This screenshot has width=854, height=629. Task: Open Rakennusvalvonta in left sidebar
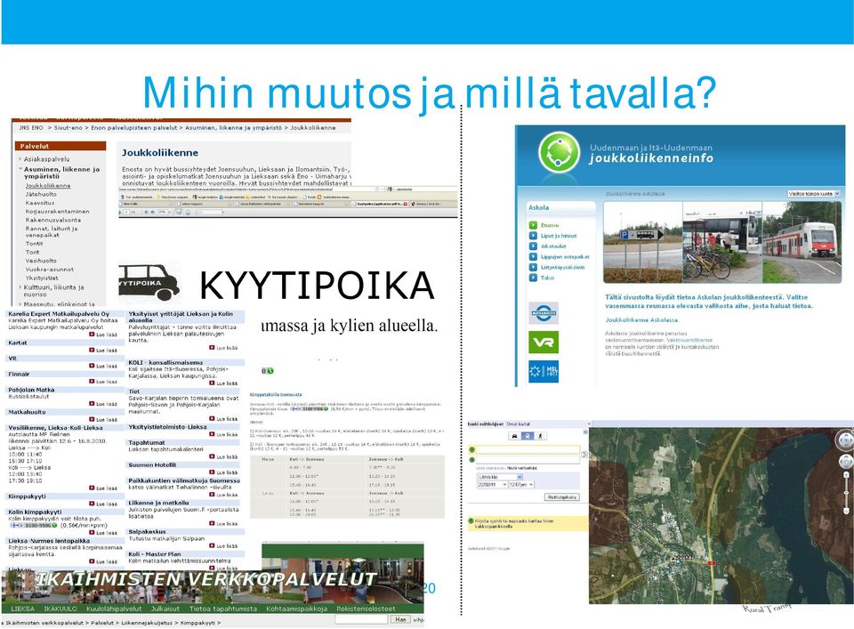pyautogui.click(x=52, y=220)
